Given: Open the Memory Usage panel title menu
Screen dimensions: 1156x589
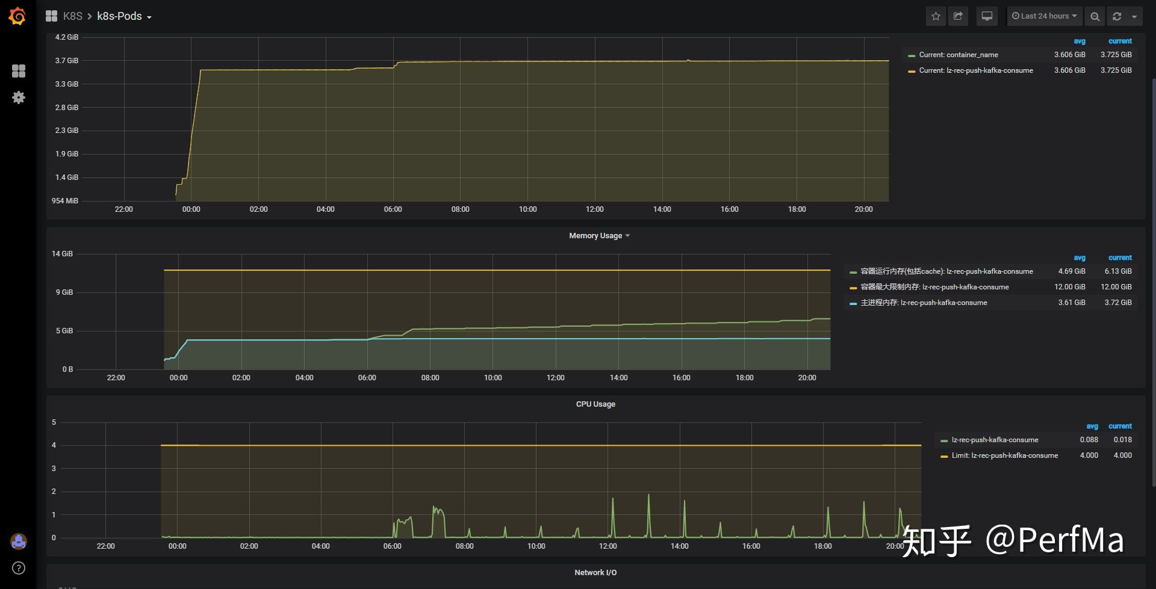Looking at the screenshot, I should (x=599, y=236).
